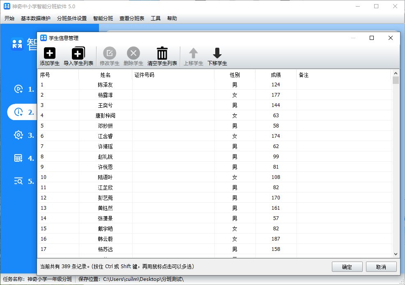Click the step 2 info icon in sidebar
The width and height of the screenshot is (405, 285).
tap(18, 112)
